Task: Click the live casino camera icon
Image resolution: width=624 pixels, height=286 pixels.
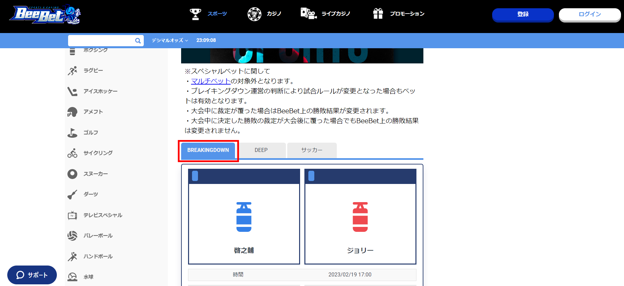Action: tap(308, 14)
